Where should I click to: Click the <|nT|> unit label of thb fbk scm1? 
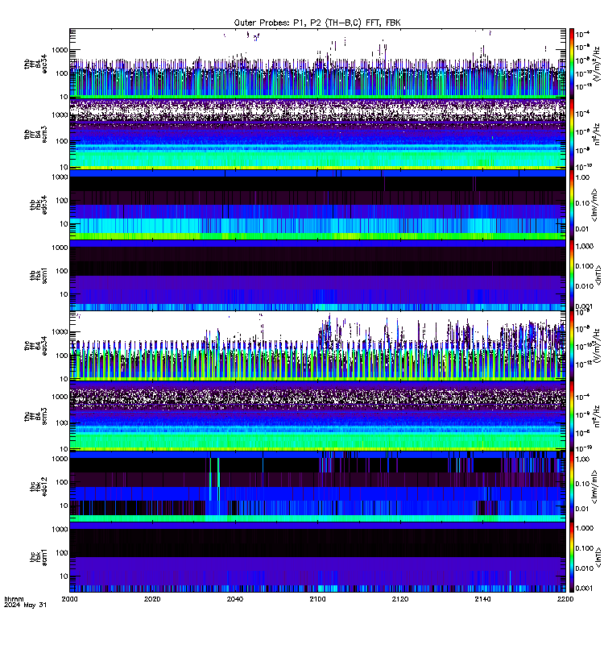[x=598, y=275]
